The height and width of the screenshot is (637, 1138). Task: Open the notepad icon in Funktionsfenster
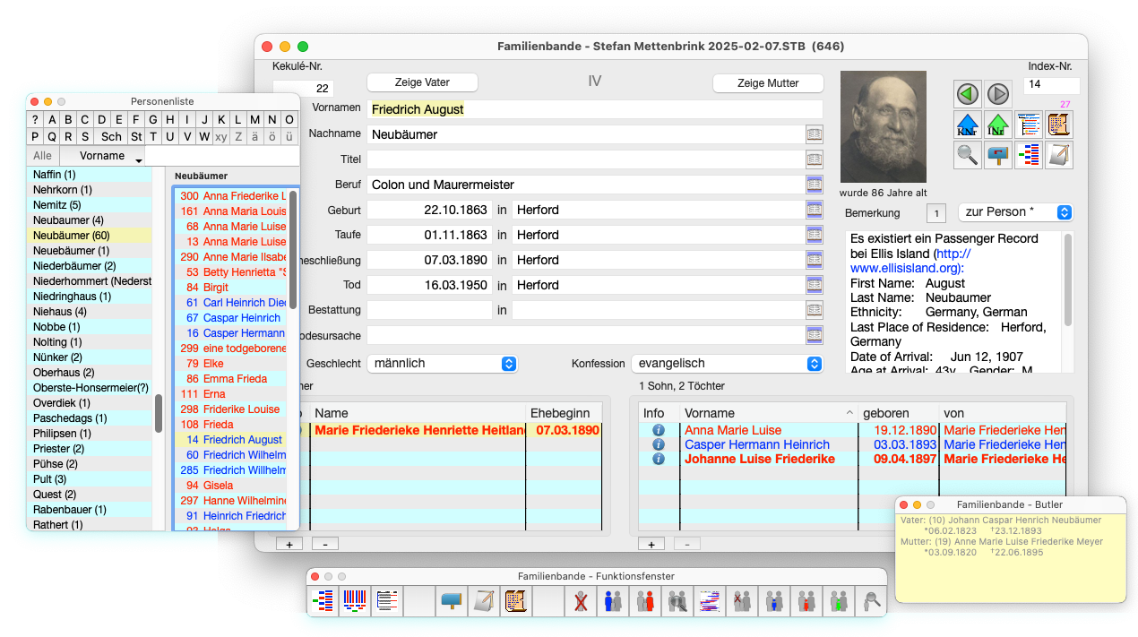[485, 600]
